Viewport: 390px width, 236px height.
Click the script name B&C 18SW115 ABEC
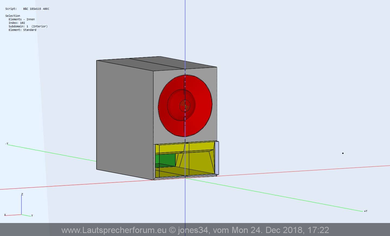[36, 9]
